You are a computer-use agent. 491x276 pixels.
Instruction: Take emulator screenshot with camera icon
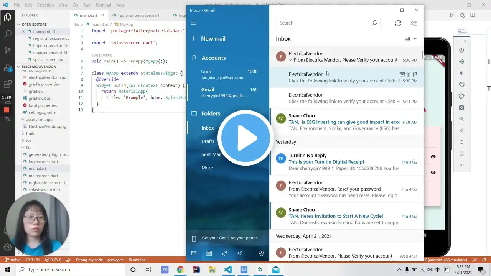click(461, 108)
